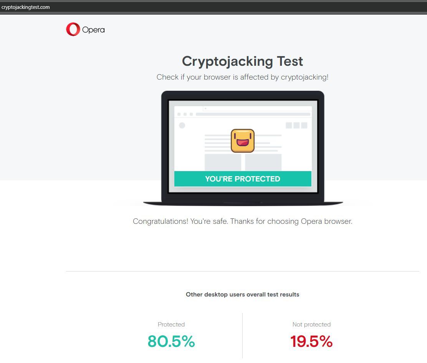
Task: Click the red Opera O logo
Action: pyautogui.click(x=73, y=29)
